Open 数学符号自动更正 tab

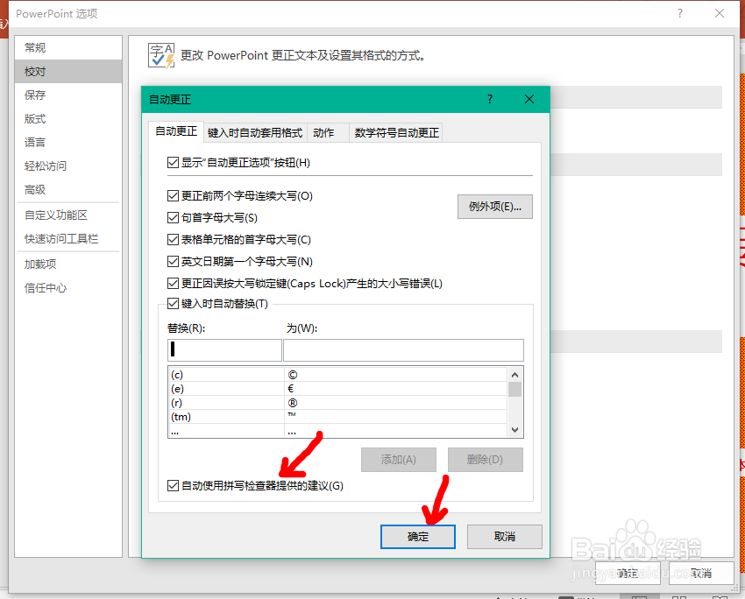tap(397, 133)
